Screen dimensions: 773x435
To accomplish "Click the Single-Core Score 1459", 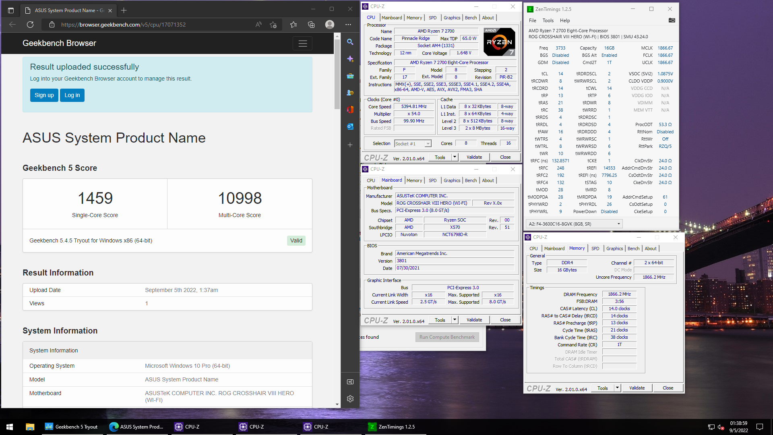I will pyautogui.click(x=95, y=198).
